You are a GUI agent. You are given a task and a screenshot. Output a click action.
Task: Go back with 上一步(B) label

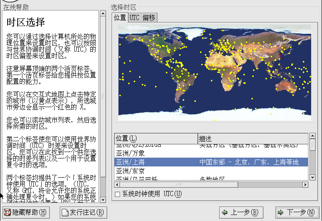(x=245, y=213)
